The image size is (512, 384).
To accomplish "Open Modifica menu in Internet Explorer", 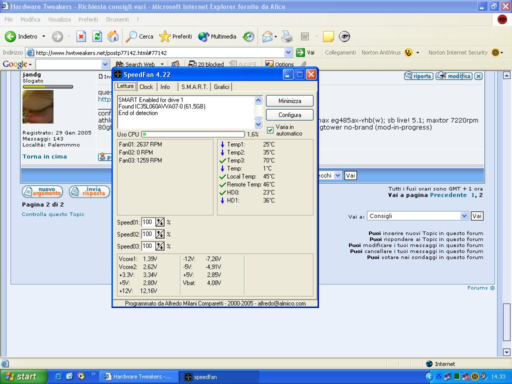I will (30, 19).
